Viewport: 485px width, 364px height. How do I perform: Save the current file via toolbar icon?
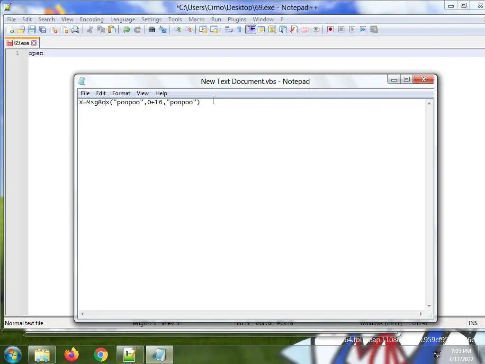(32, 30)
